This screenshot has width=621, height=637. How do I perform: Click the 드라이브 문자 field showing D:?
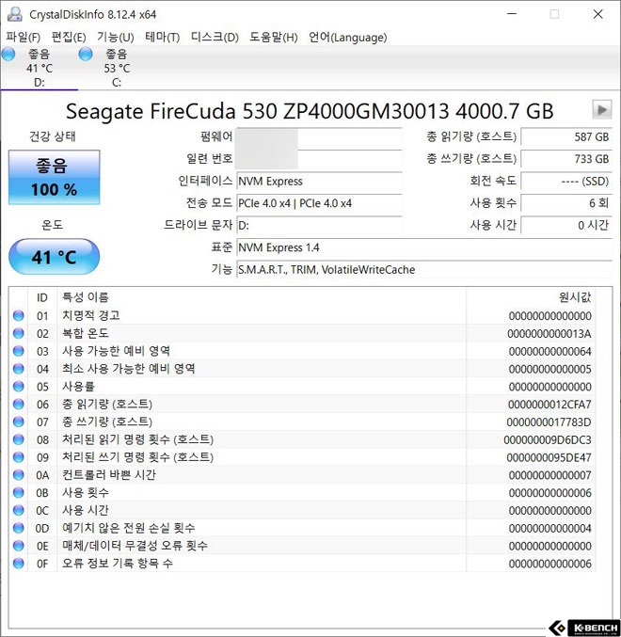319,225
